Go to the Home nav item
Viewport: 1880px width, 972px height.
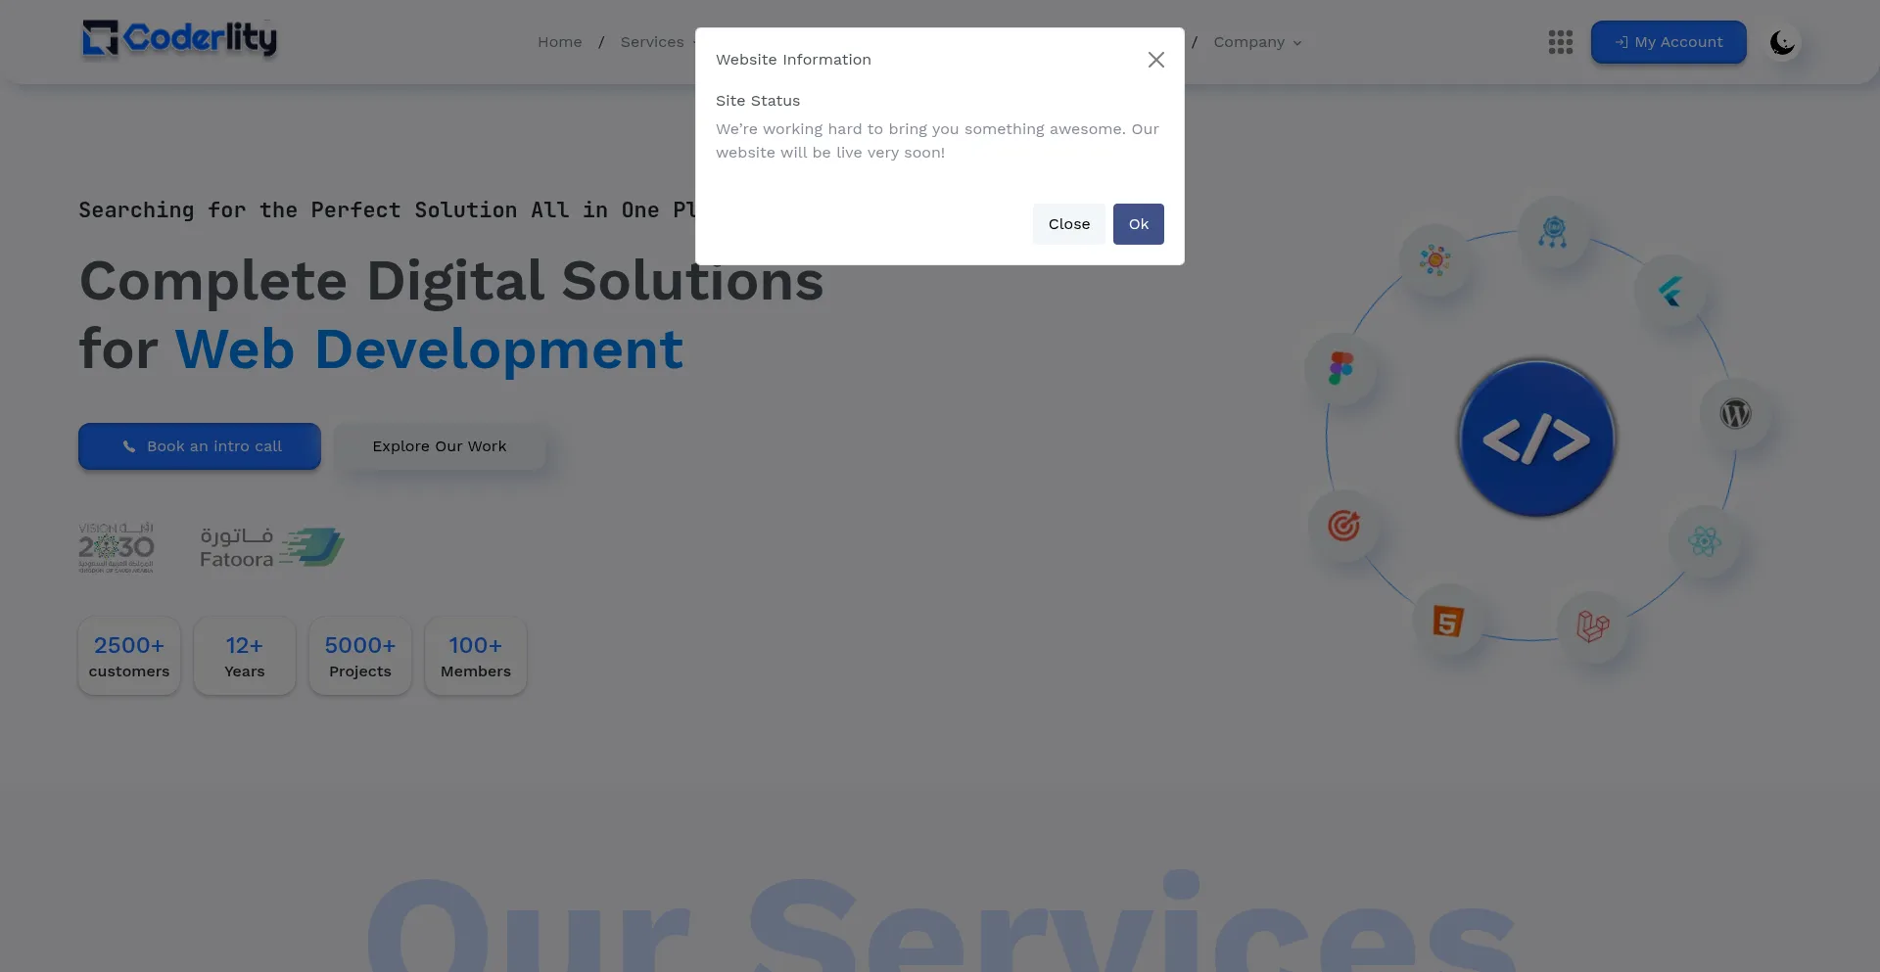[559, 42]
